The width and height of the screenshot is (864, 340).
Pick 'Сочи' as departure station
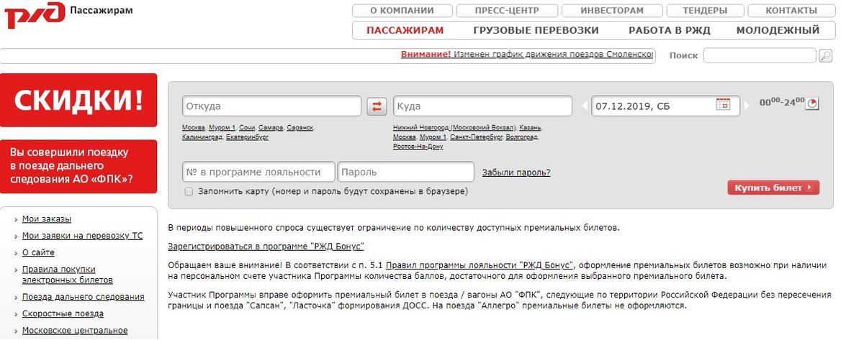coord(247,127)
